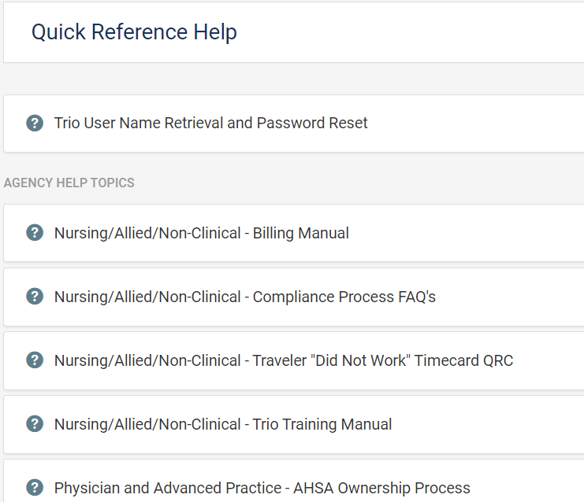Click the question mark icon for Trio Training Manual
Screen dimensions: 584x502
click(35, 424)
